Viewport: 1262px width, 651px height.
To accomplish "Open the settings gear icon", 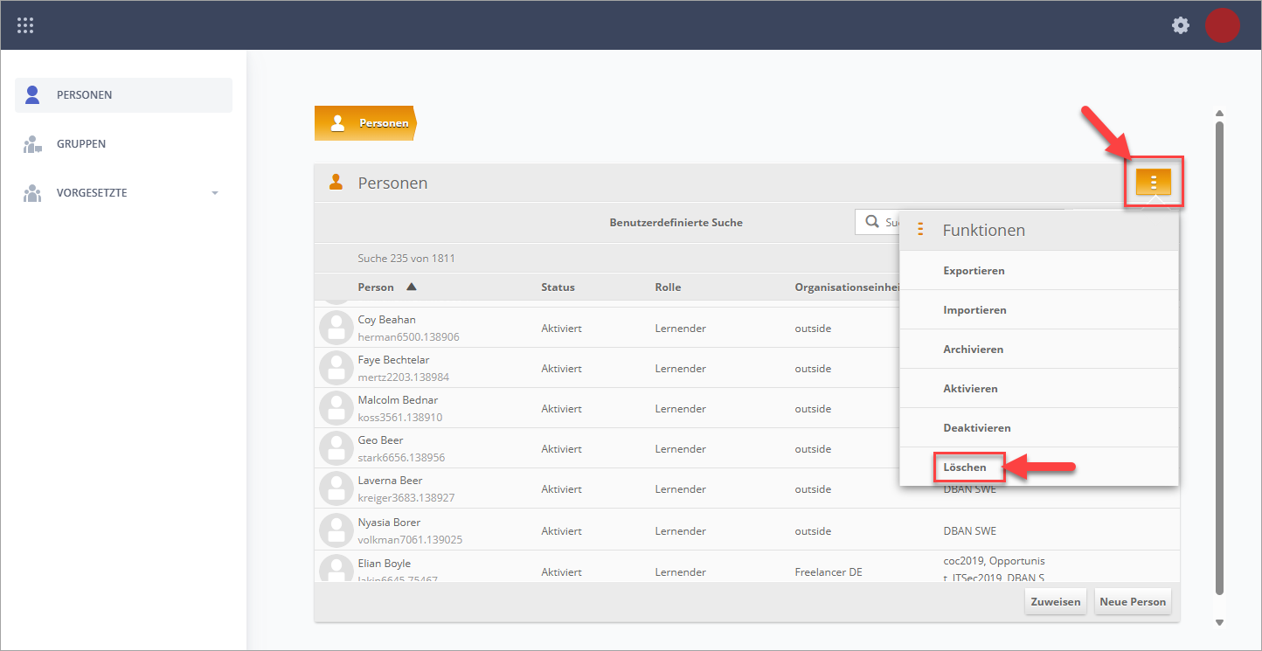I will click(x=1181, y=25).
